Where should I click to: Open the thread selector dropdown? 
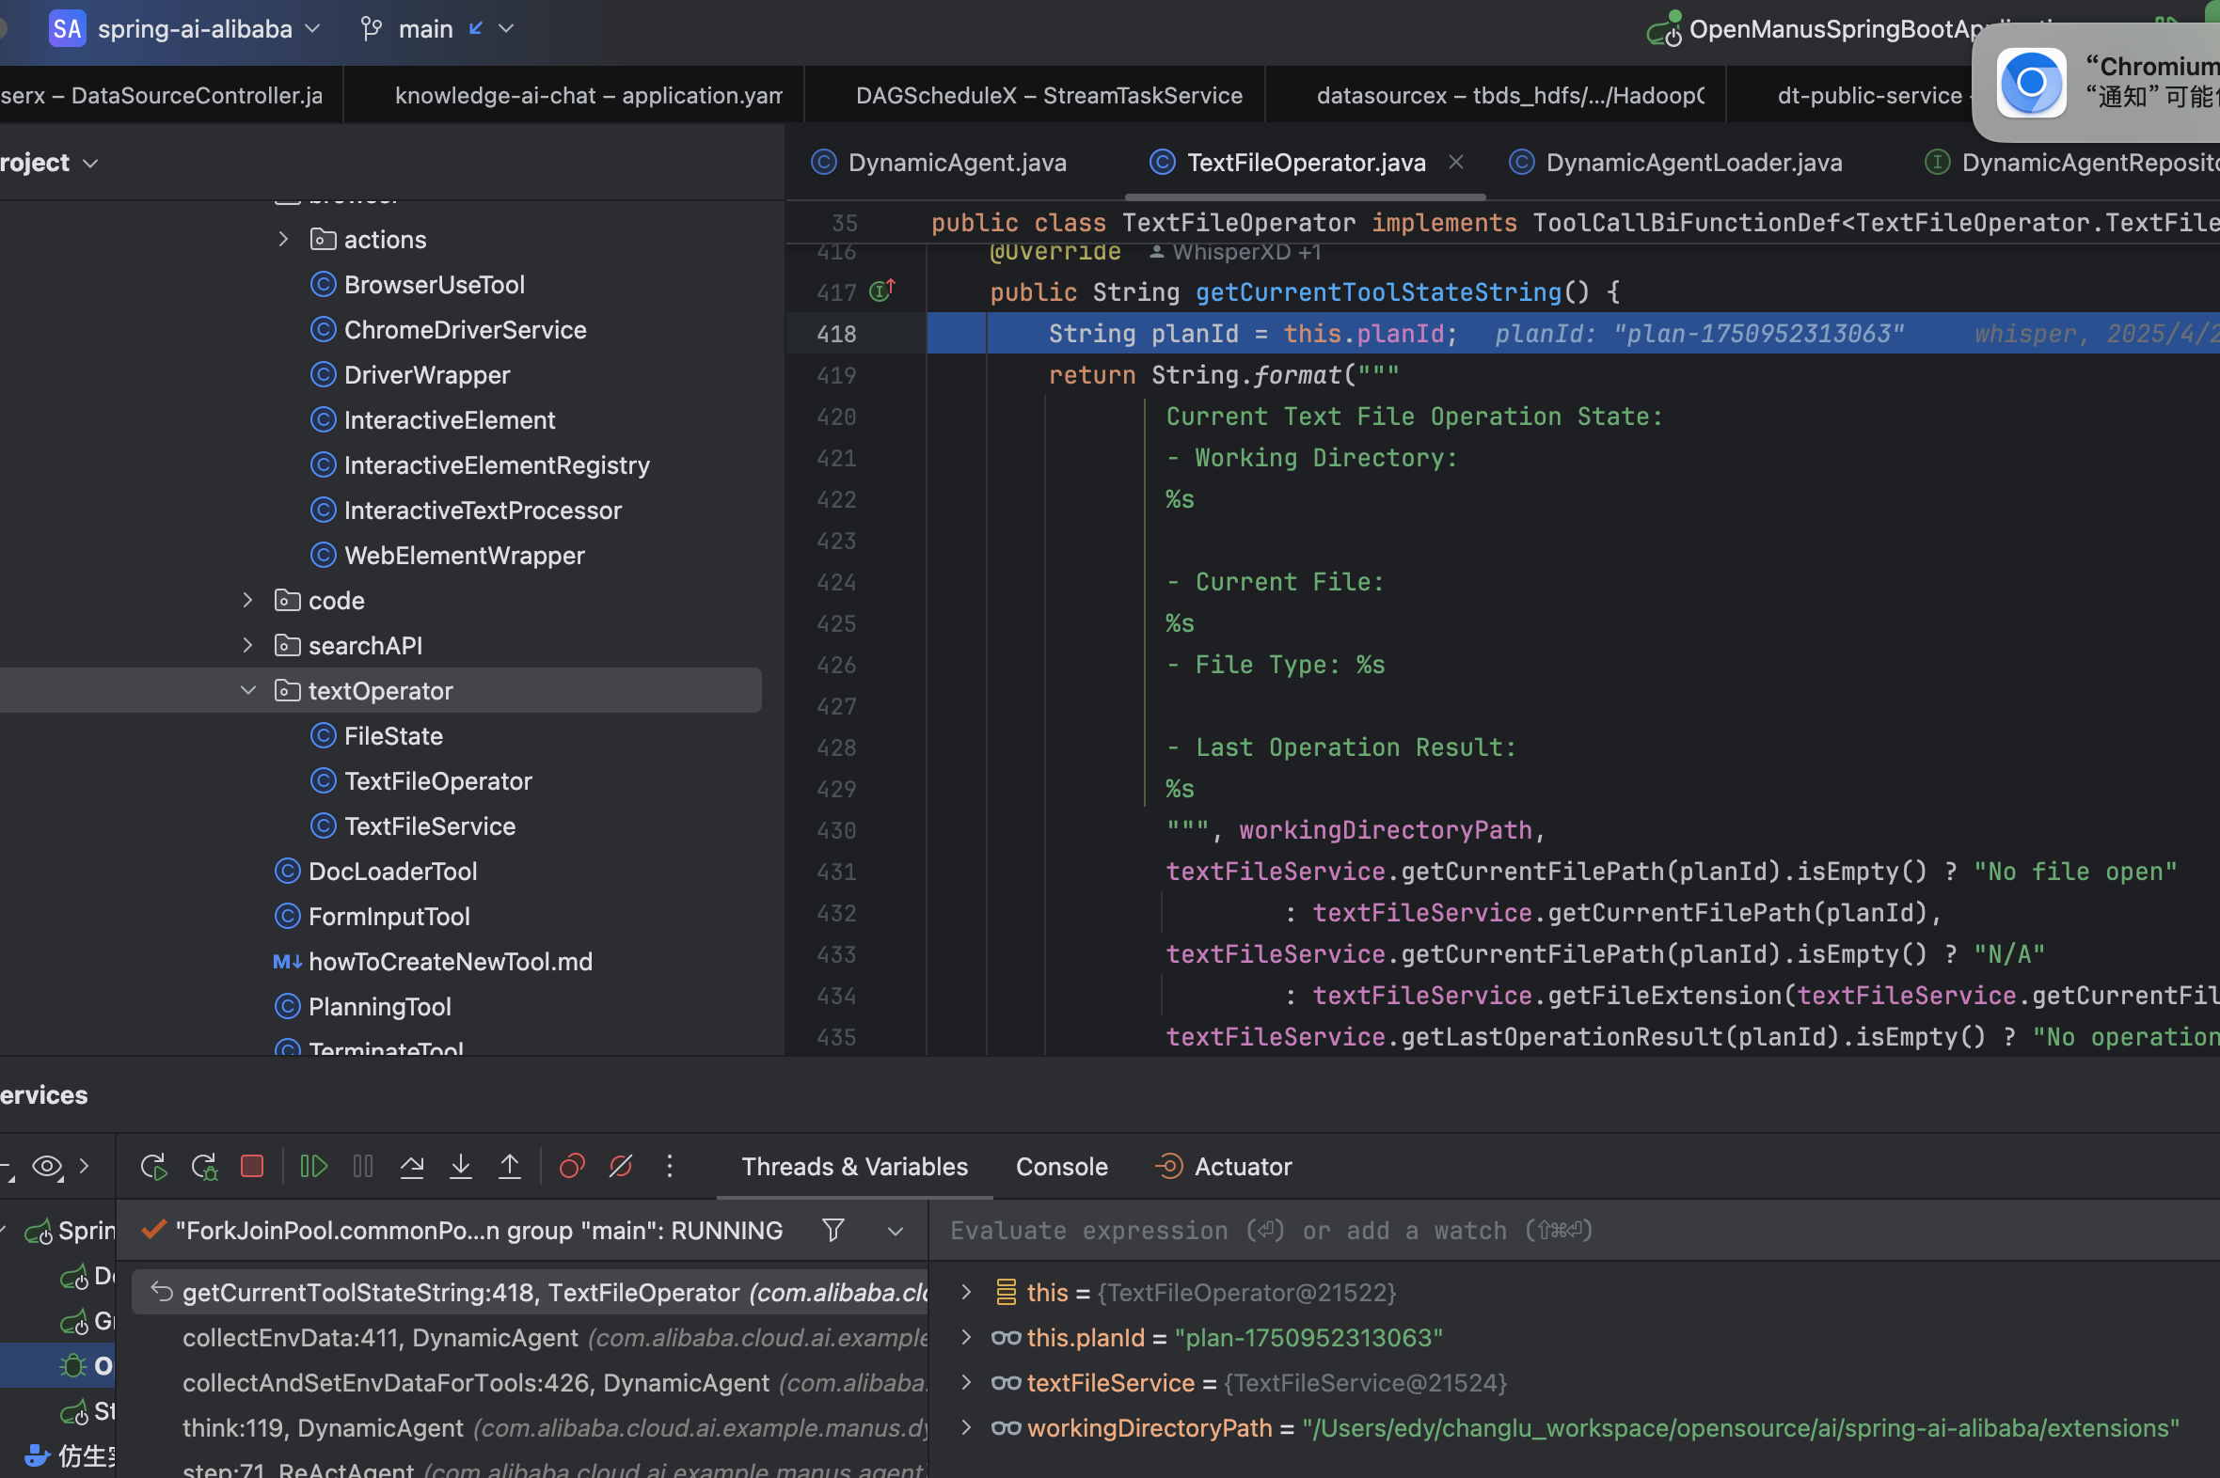tap(895, 1231)
